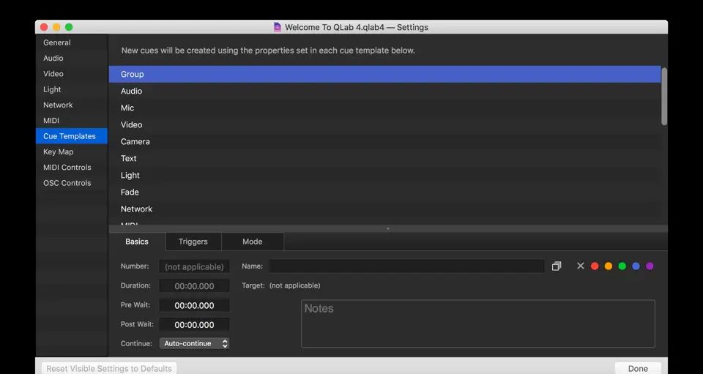The height and width of the screenshot is (374, 703).
Task: Switch to the Mode tab
Action: [253, 242]
